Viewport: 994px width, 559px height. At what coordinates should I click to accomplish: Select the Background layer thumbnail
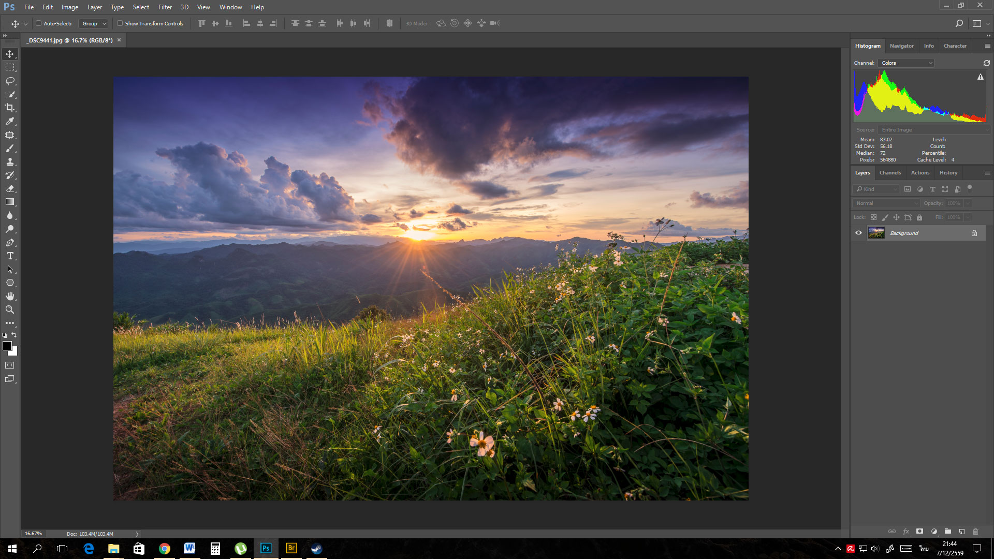click(876, 233)
